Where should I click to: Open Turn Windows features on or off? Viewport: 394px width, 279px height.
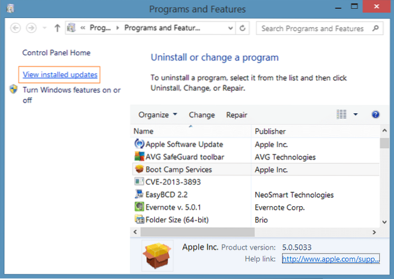tap(72, 95)
